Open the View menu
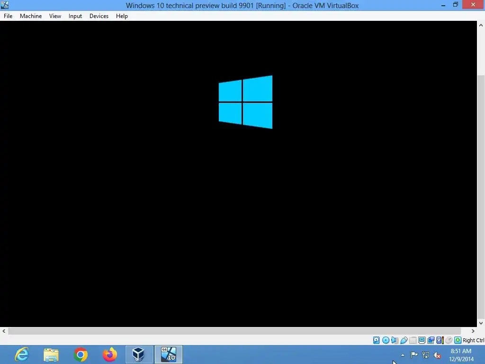485x364 pixels. [x=55, y=16]
